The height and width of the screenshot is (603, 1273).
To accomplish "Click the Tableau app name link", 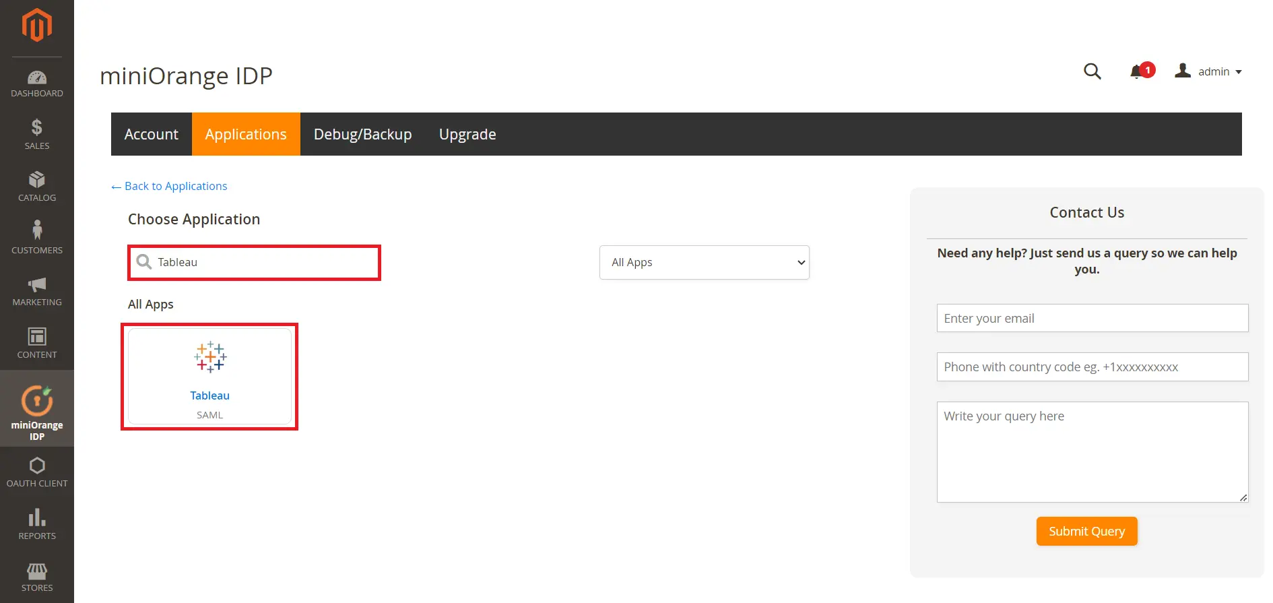I will [x=209, y=395].
